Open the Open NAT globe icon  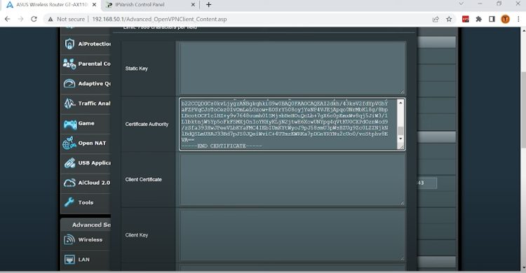pyautogui.click(x=69, y=143)
